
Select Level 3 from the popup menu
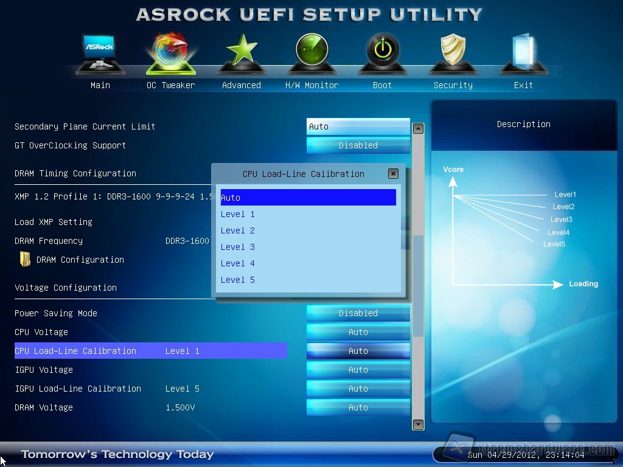pyautogui.click(x=238, y=247)
